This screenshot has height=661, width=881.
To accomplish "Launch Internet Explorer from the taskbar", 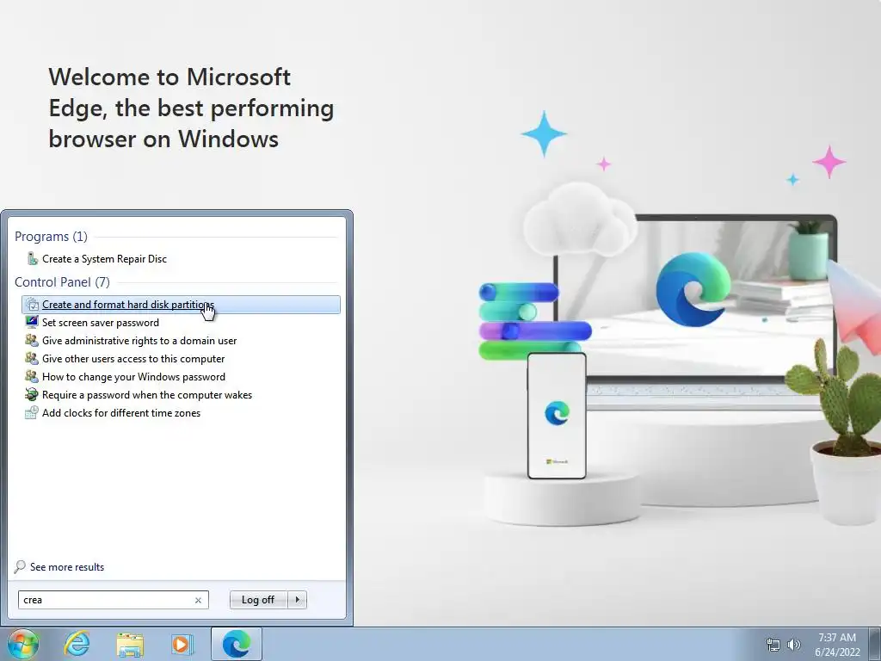I will tap(77, 644).
